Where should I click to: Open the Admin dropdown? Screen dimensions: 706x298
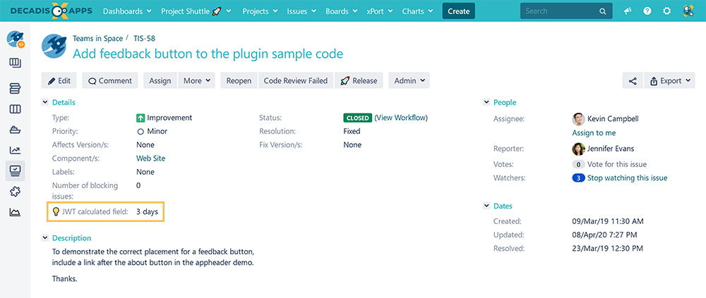click(409, 81)
